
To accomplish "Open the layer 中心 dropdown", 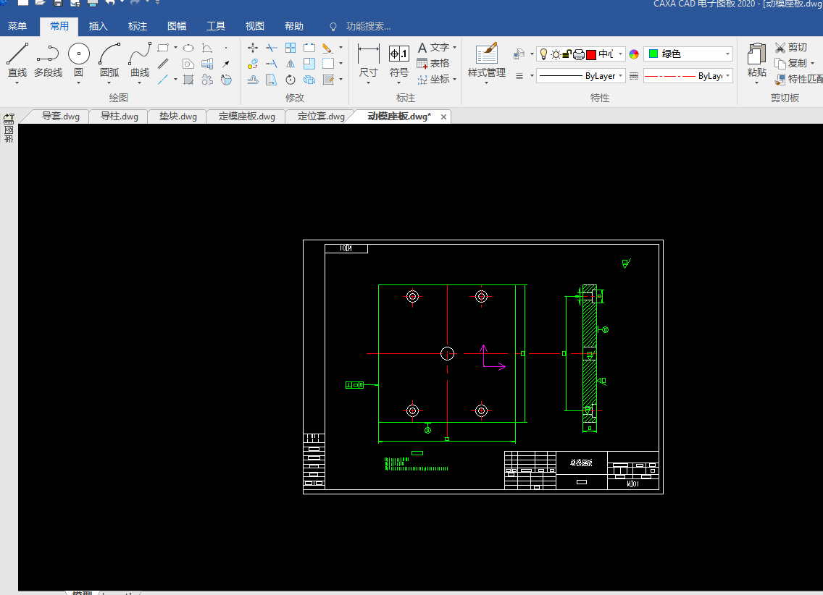I will 620,54.
